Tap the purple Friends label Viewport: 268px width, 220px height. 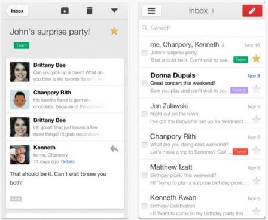tap(239, 90)
